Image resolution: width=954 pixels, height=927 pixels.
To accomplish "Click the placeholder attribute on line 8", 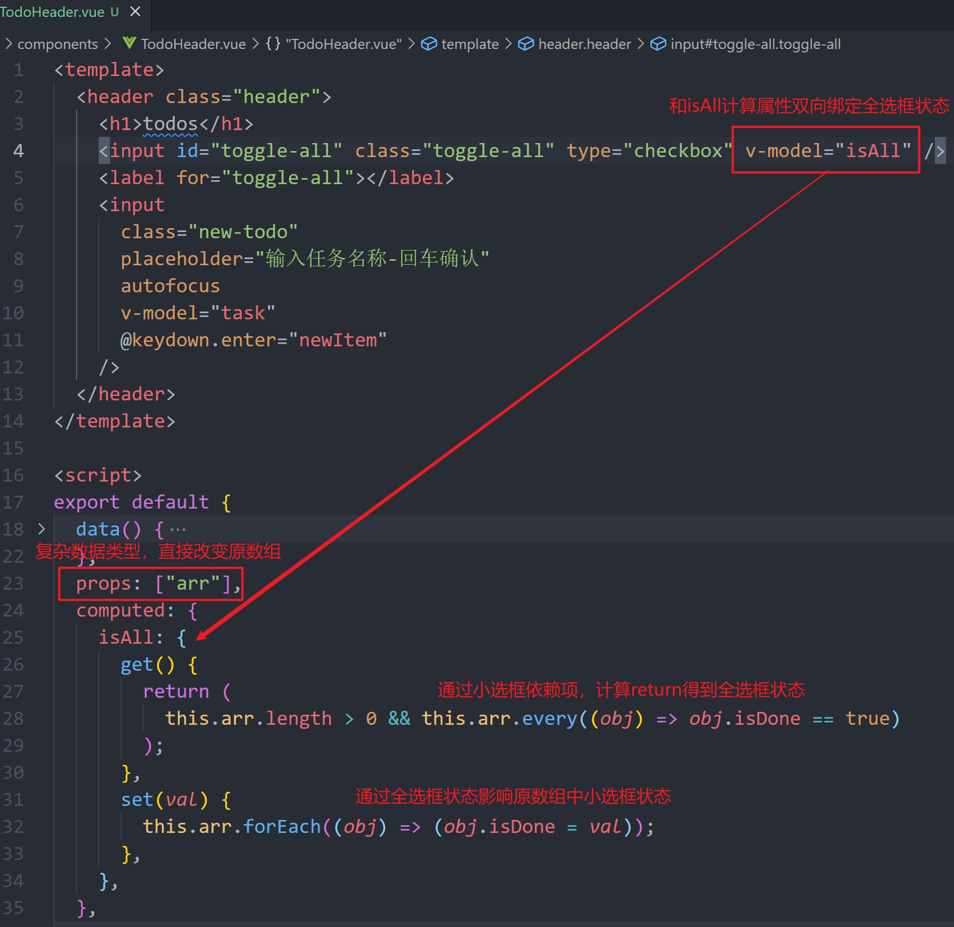I will [x=305, y=259].
